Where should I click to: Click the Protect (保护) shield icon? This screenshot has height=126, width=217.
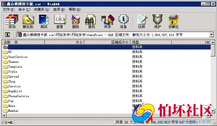tap(157, 21)
